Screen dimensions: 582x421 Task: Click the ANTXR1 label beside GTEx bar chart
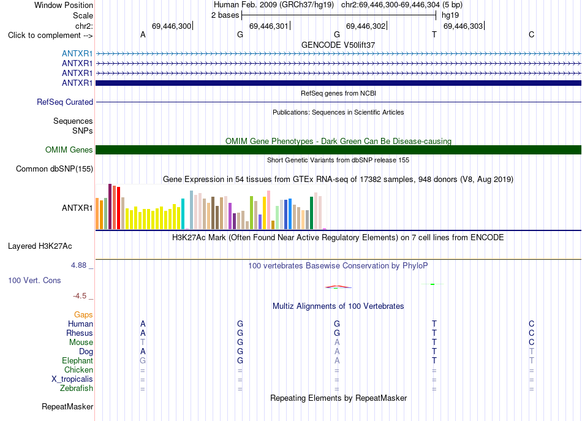77,208
